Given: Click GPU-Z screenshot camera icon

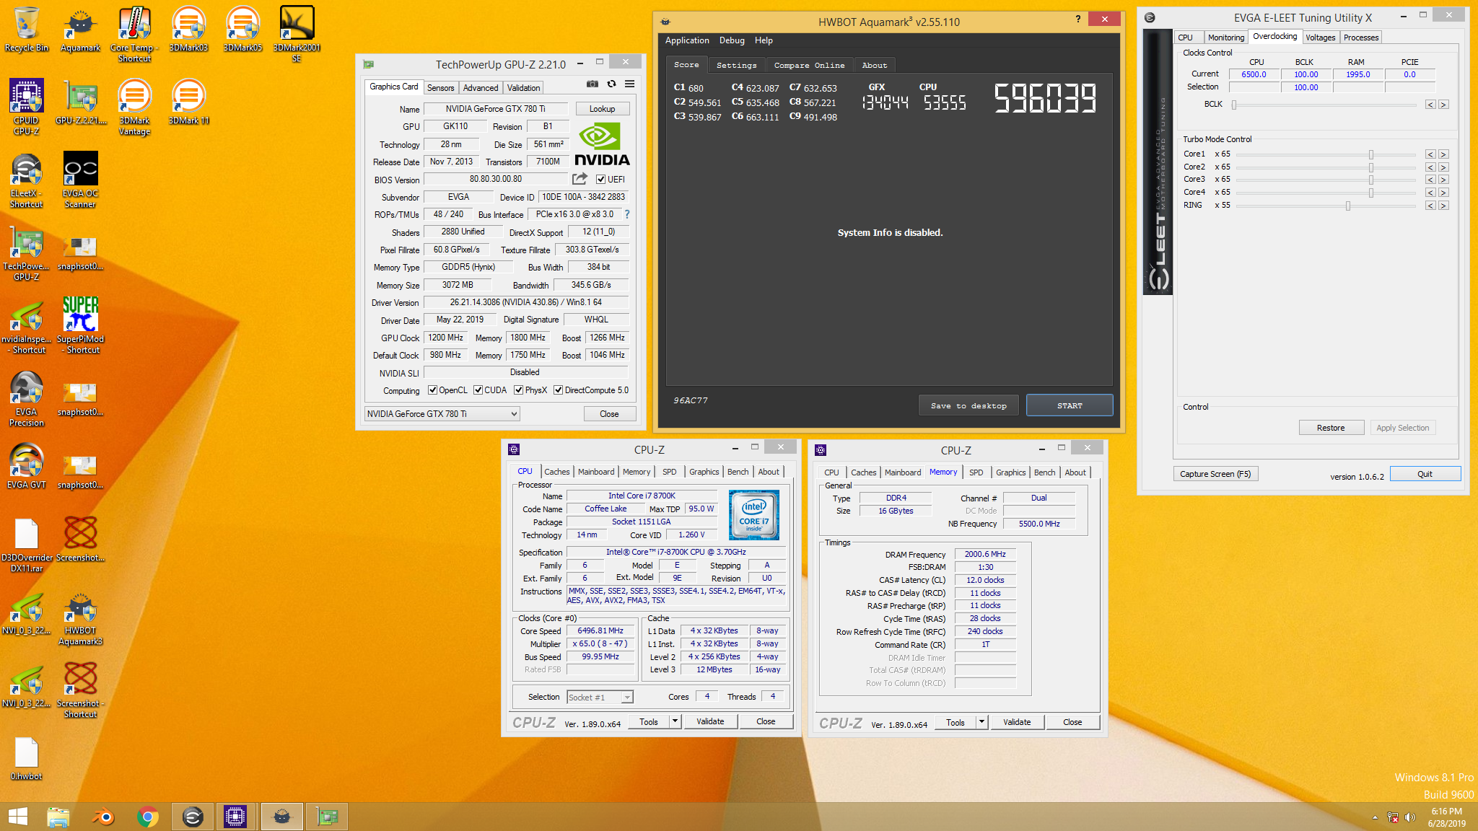Looking at the screenshot, I should coord(592,84).
